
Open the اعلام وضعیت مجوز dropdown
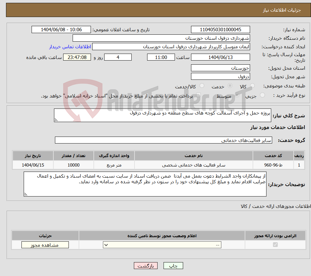162,245
